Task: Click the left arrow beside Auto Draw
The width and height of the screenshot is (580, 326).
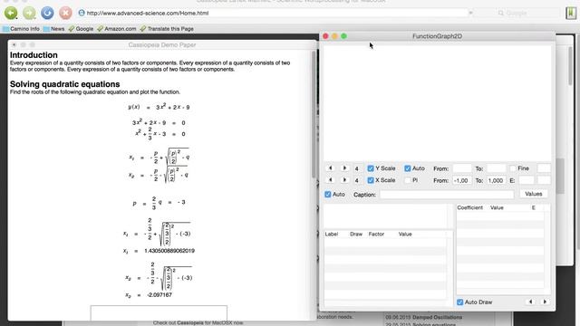Action: click(530, 302)
